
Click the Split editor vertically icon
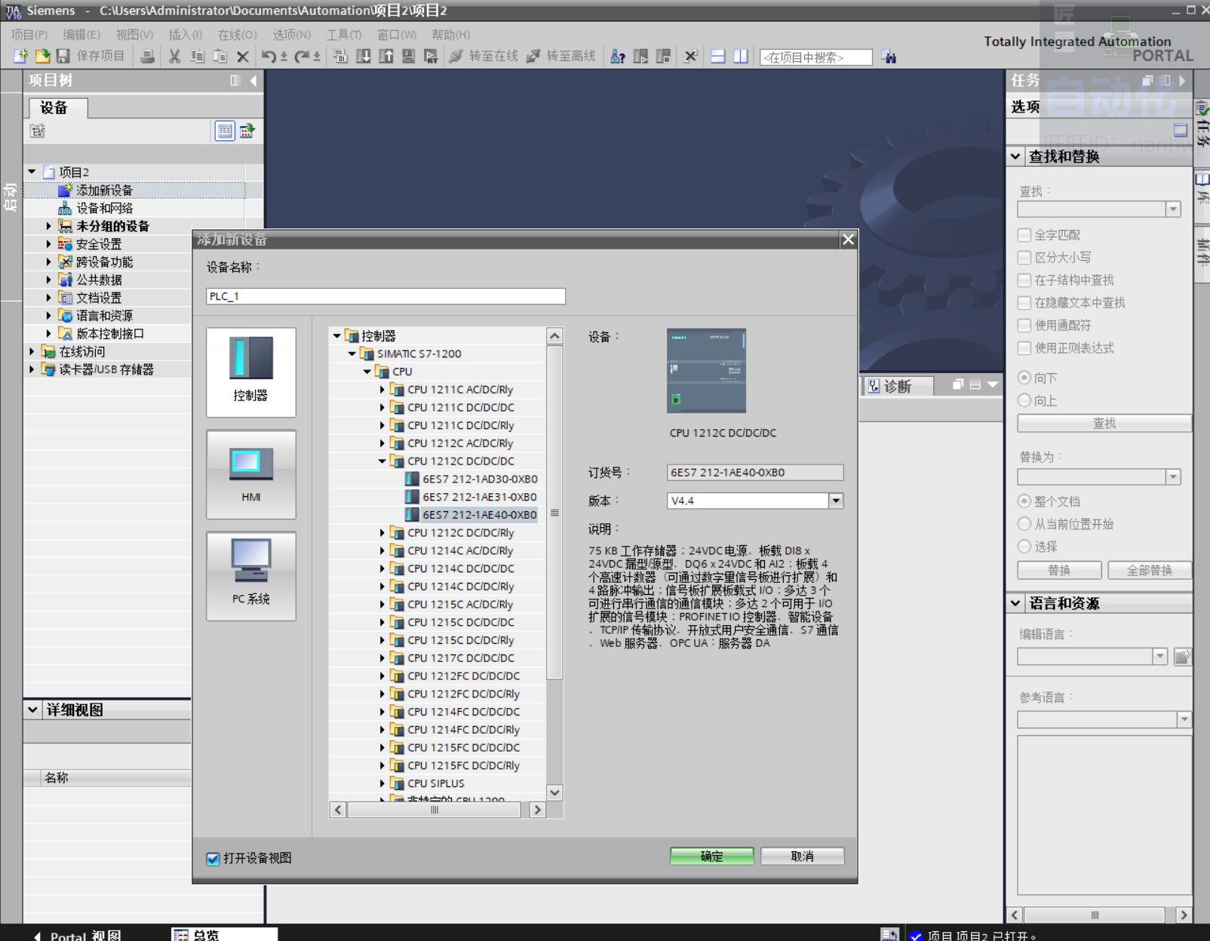pyautogui.click(x=741, y=56)
